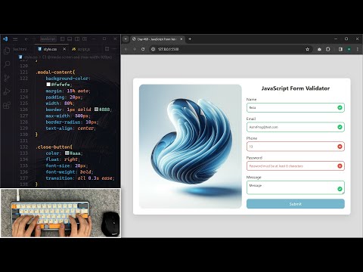Open editor More Actions ellipsis

114,49
